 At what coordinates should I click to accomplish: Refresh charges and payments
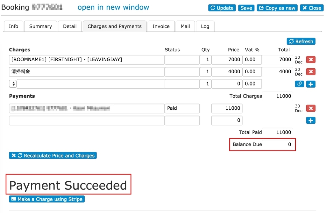pyautogui.click(x=301, y=41)
